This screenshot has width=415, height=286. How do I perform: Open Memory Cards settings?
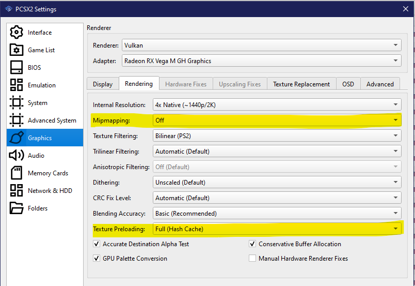45,173
